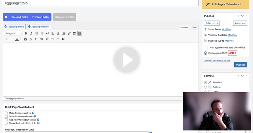The width and height of the screenshot is (253, 133).
Task: Click into the Aggiungi titolo field
Action: (100, 3)
